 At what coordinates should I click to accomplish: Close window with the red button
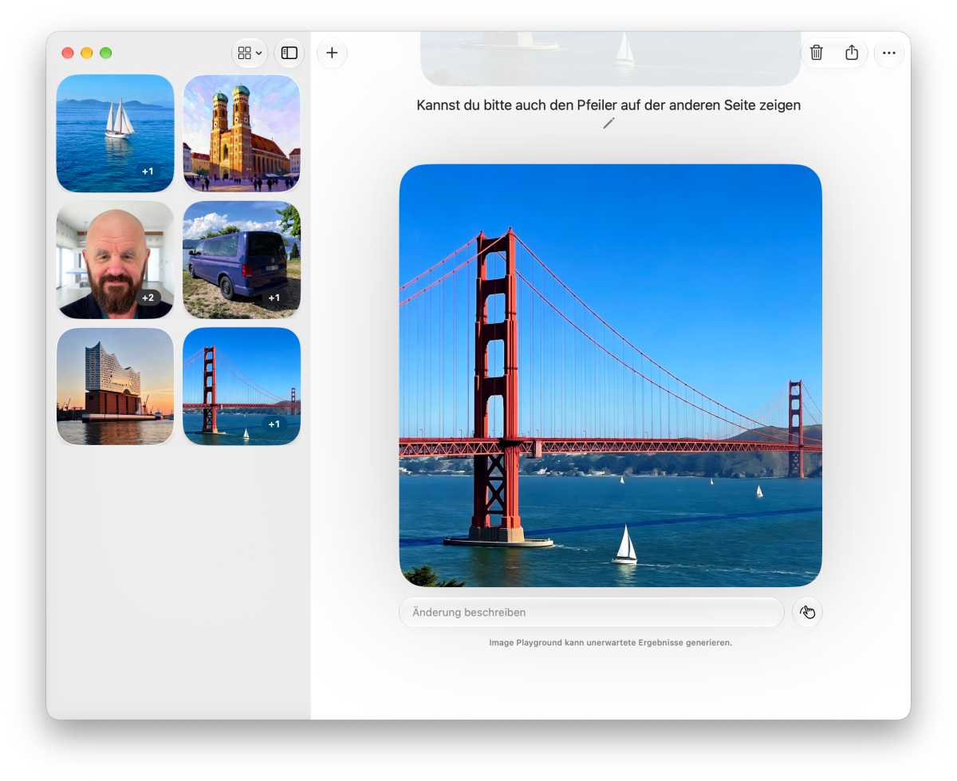point(68,53)
